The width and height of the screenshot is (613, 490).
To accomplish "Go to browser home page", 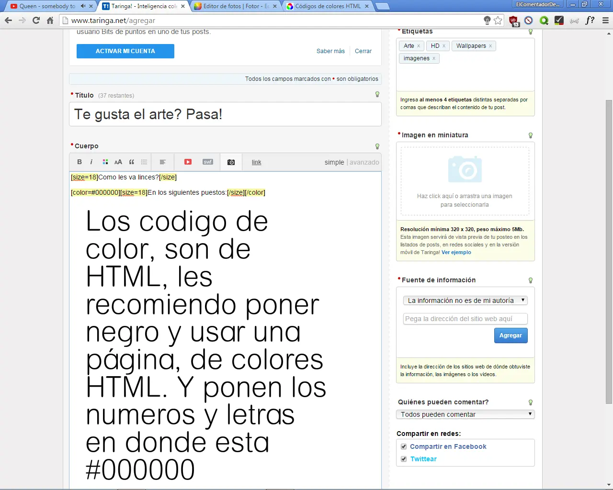I will click(50, 20).
